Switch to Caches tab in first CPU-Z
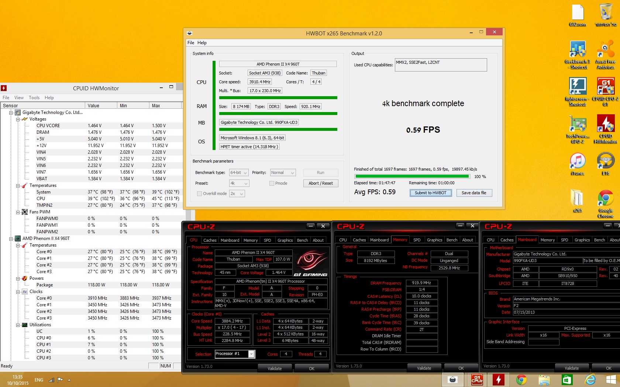This screenshot has height=387, width=620. (x=210, y=240)
